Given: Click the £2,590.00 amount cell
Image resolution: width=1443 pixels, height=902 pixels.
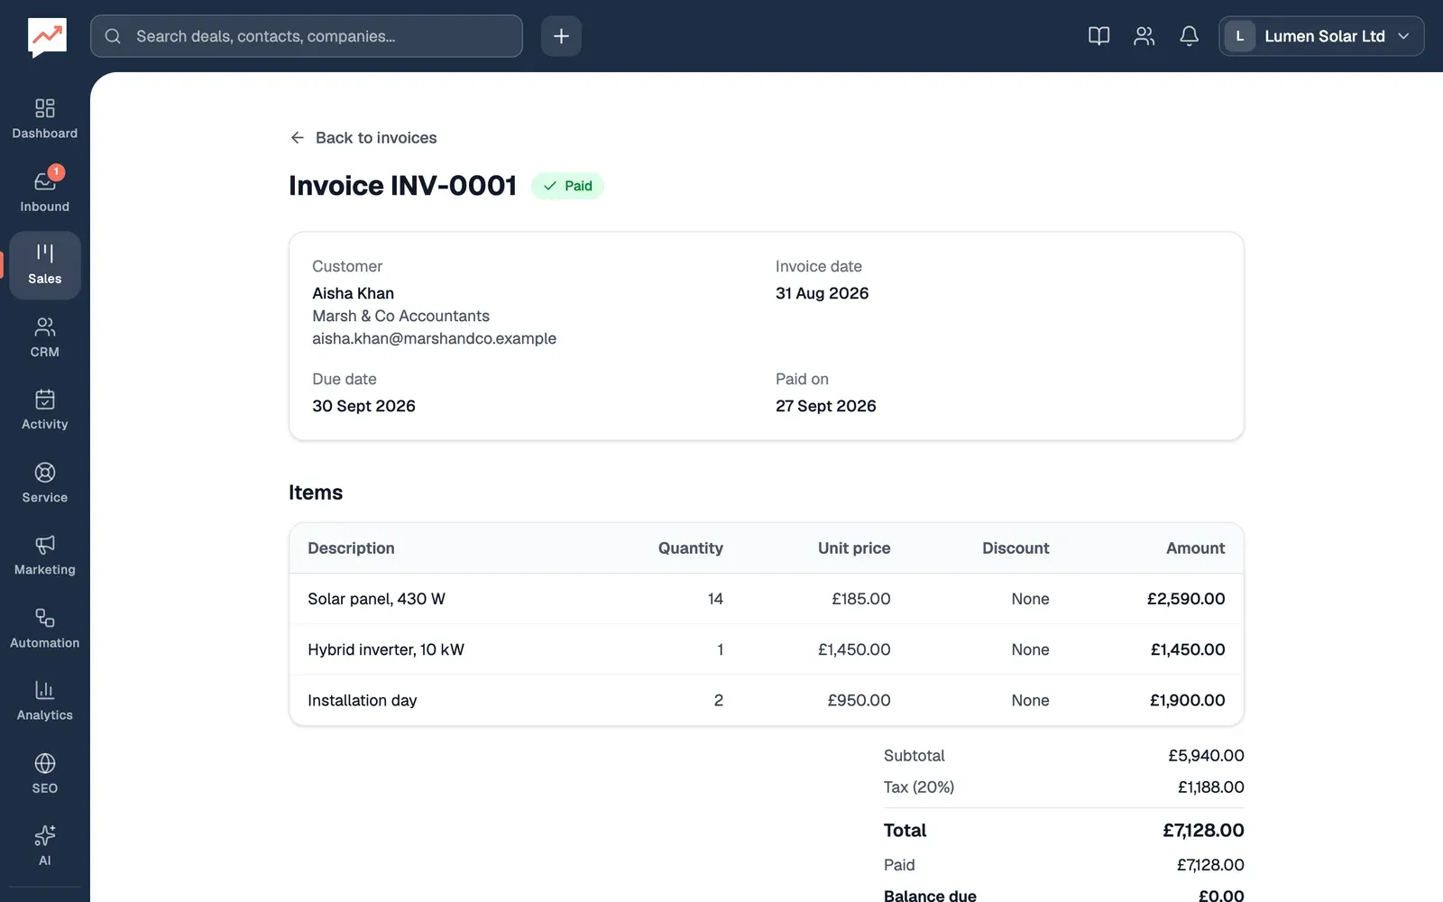Looking at the screenshot, I should click(x=1185, y=599).
